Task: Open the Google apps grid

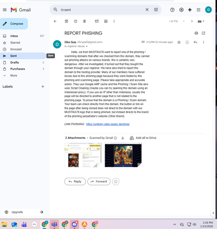Action: point(198,10)
